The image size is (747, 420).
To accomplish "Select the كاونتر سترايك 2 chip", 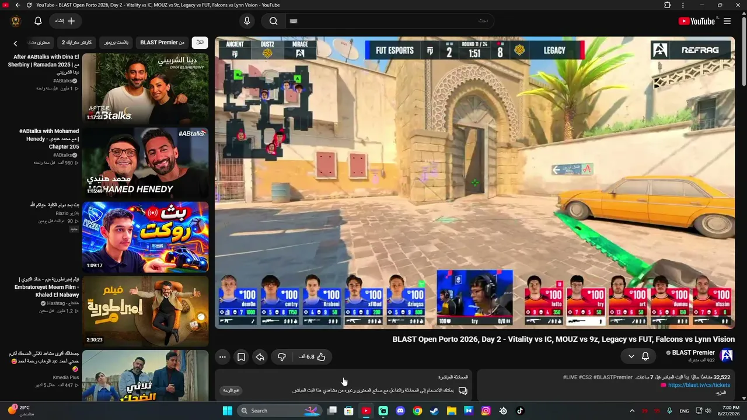I will click(x=77, y=43).
